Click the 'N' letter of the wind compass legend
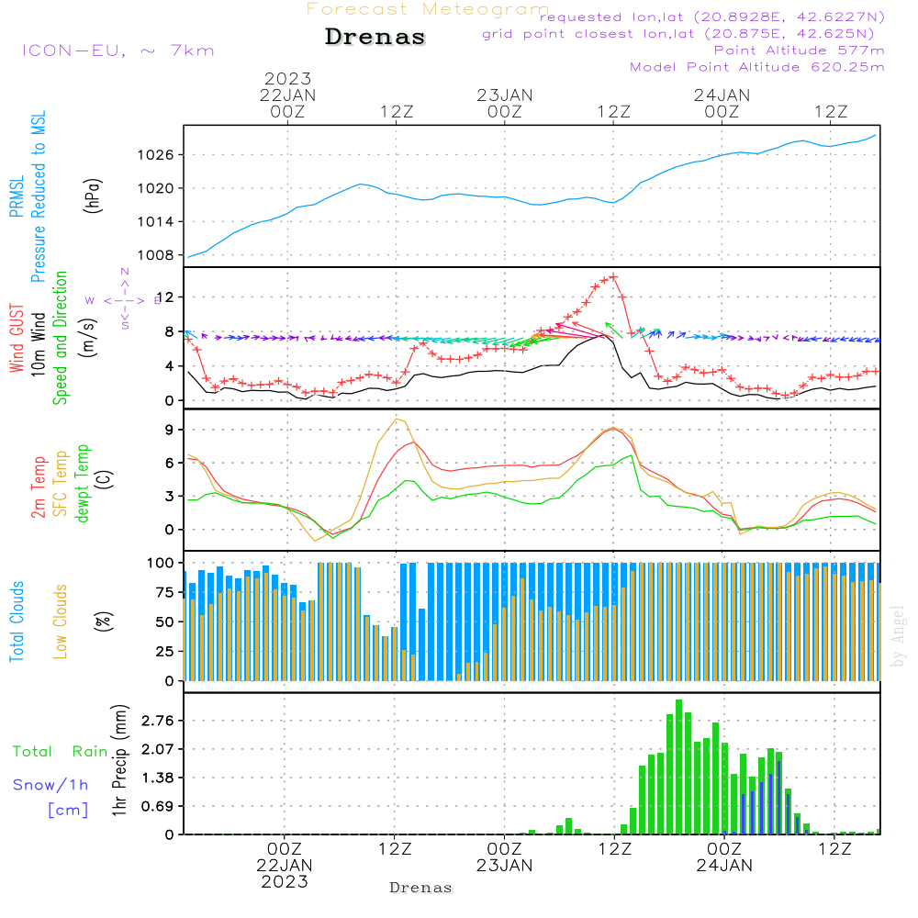Screen dimensions: 918x918 click(x=125, y=273)
